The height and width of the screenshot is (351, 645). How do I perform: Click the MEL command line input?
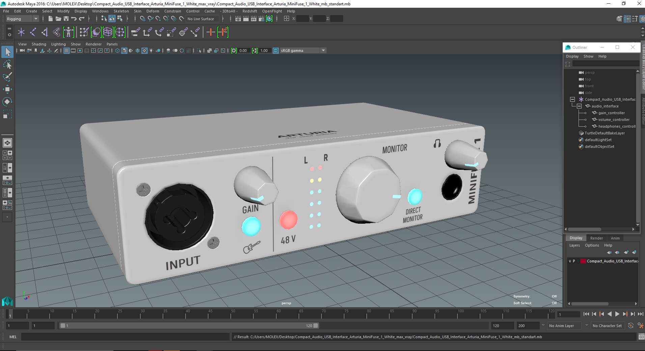(x=125, y=337)
